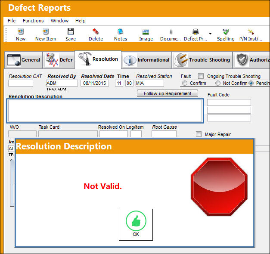270x254 pixels.
Task: Expand the Defect Print dropdown arrow
Action: [x=210, y=34]
